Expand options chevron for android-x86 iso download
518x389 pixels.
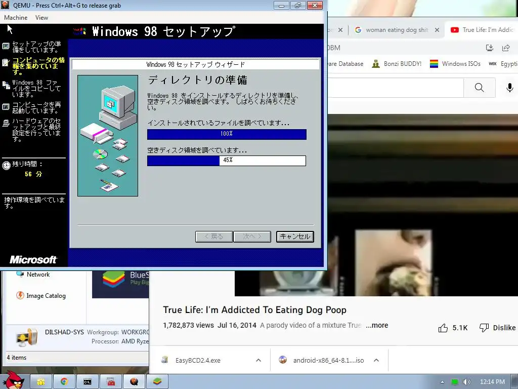376,360
